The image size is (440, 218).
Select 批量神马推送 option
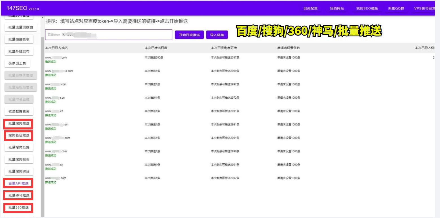[19, 195]
